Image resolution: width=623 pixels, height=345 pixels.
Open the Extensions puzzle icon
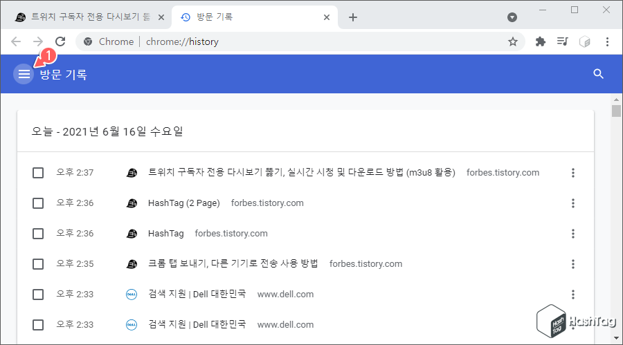541,41
